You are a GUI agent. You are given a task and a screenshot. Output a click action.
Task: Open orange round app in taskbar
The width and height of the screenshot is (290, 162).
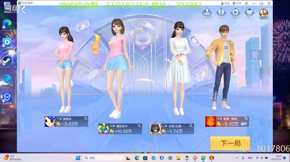tap(212, 158)
